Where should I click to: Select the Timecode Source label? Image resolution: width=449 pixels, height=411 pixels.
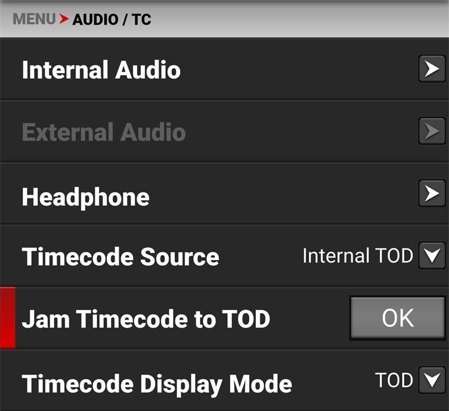click(x=120, y=257)
